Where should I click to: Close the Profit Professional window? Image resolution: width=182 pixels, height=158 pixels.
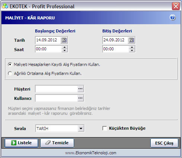(x=176, y=6)
